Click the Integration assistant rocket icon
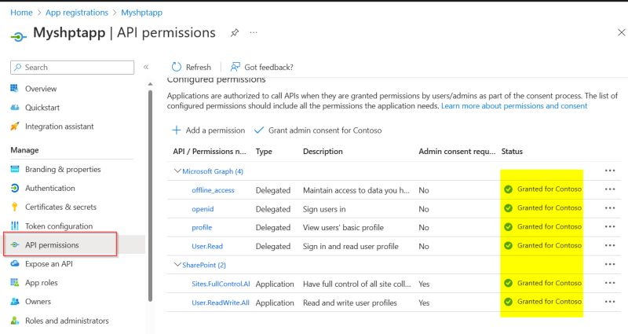The width and height of the screenshot is (628, 334). tap(14, 127)
